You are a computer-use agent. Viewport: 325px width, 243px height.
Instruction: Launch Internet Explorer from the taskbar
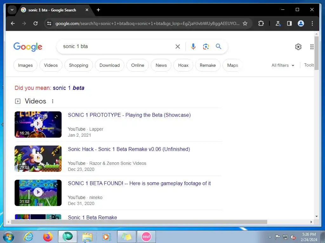point(28,237)
